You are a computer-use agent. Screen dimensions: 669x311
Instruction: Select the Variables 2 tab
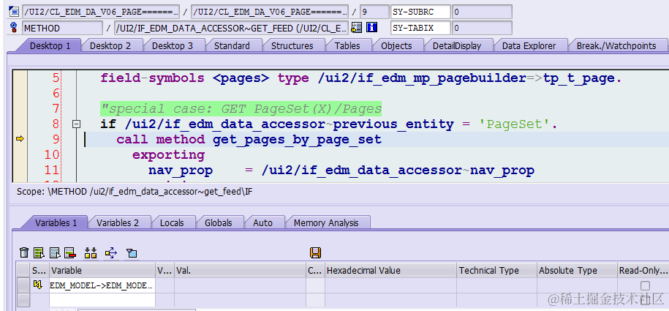(x=117, y=222)
